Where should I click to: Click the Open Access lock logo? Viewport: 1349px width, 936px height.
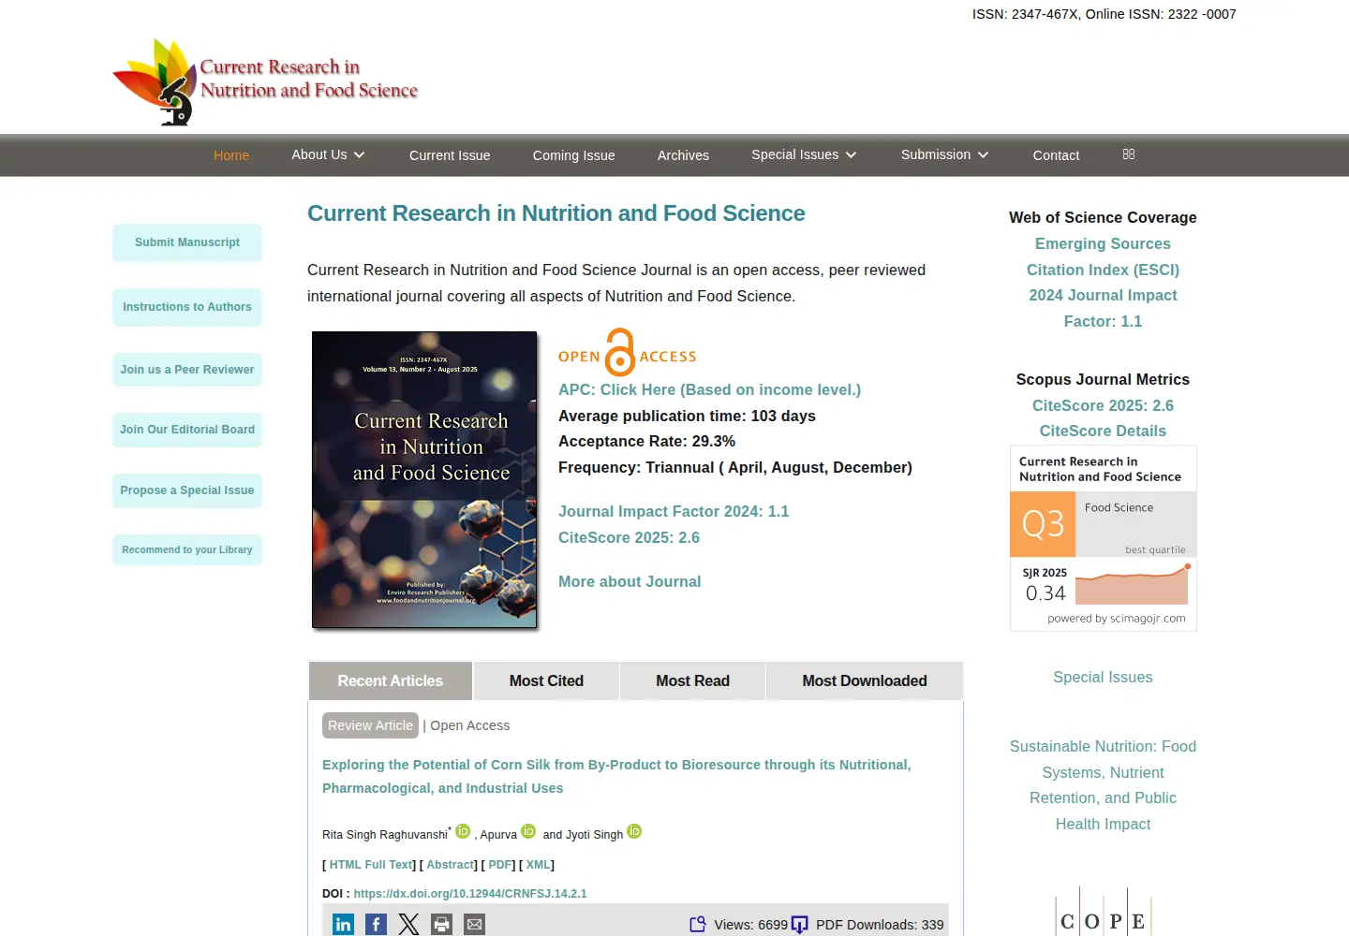point(627,352)
